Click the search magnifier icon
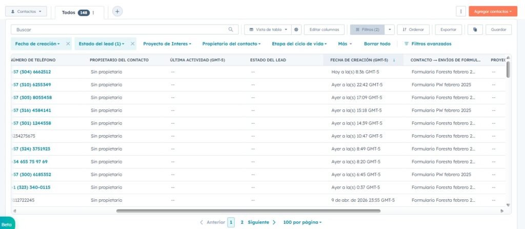This screenshot has width=525, height=229. [231, 30]
